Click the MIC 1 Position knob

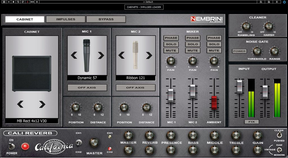[x=76, y=107]
